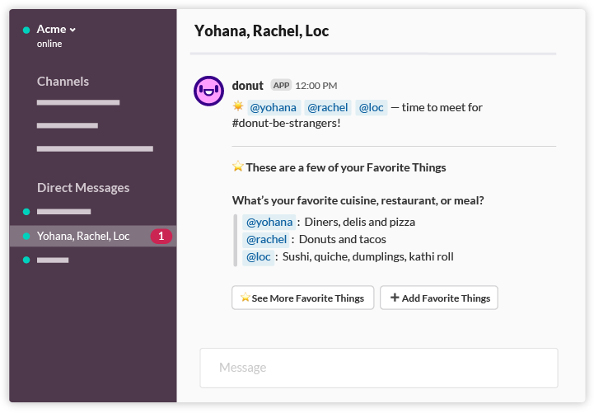
Task: Open the Yohana, Rachel, Loc conversation
Action: click(x=83, y=237)
